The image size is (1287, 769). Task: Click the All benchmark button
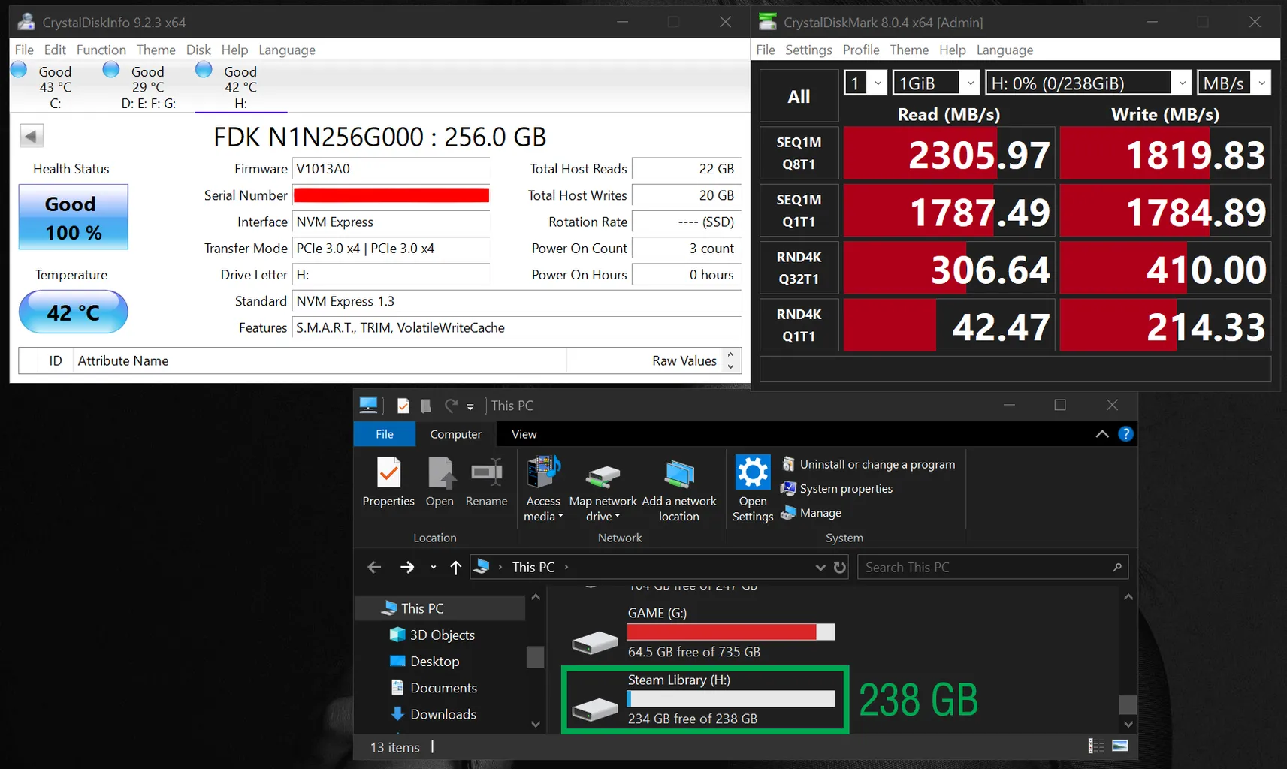[799, 96]
